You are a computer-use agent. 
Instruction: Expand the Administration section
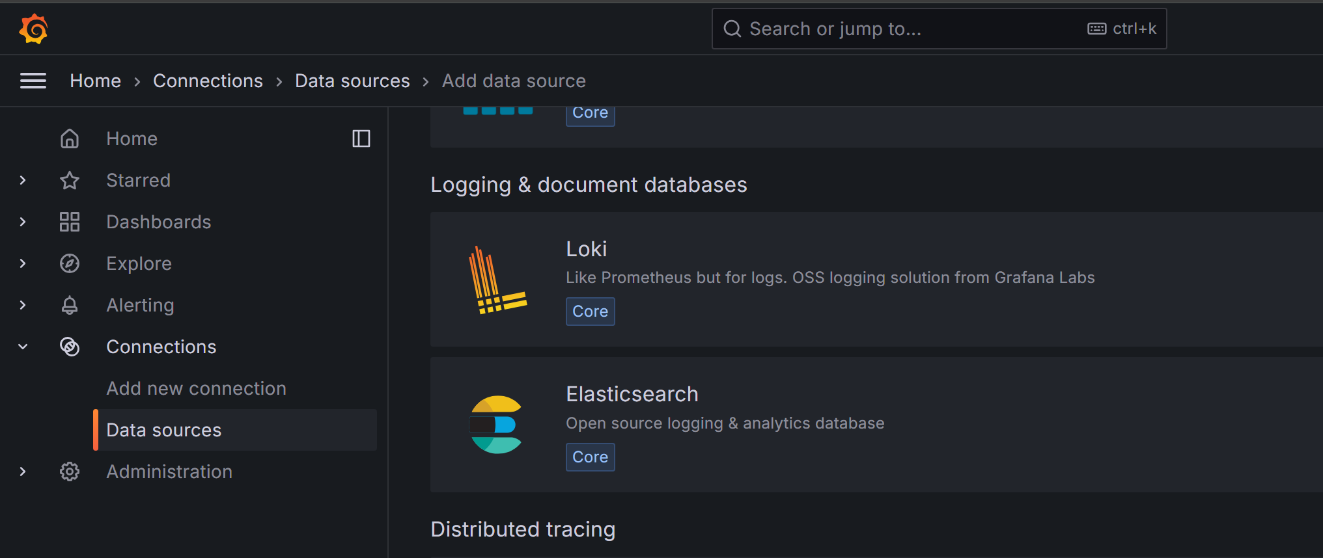[23, 472]
